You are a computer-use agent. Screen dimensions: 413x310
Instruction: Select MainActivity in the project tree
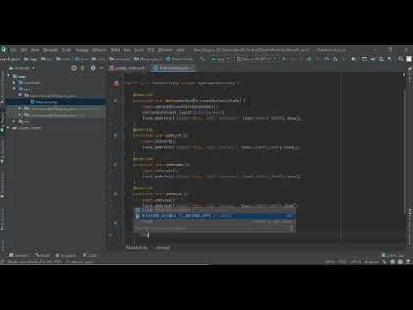(x=44, y=102)
